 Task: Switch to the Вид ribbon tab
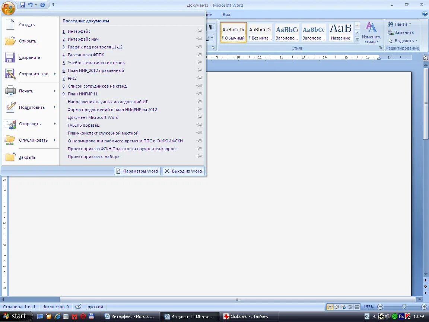pos(226,15)
